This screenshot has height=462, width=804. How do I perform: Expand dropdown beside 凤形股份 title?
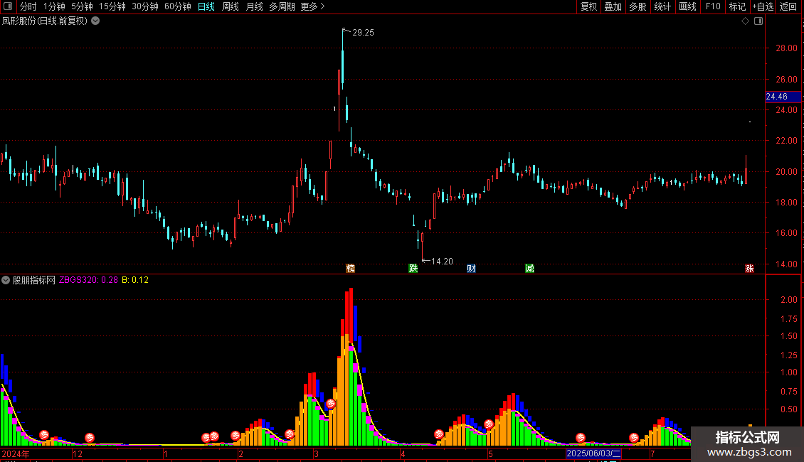[x=95, y=21]
